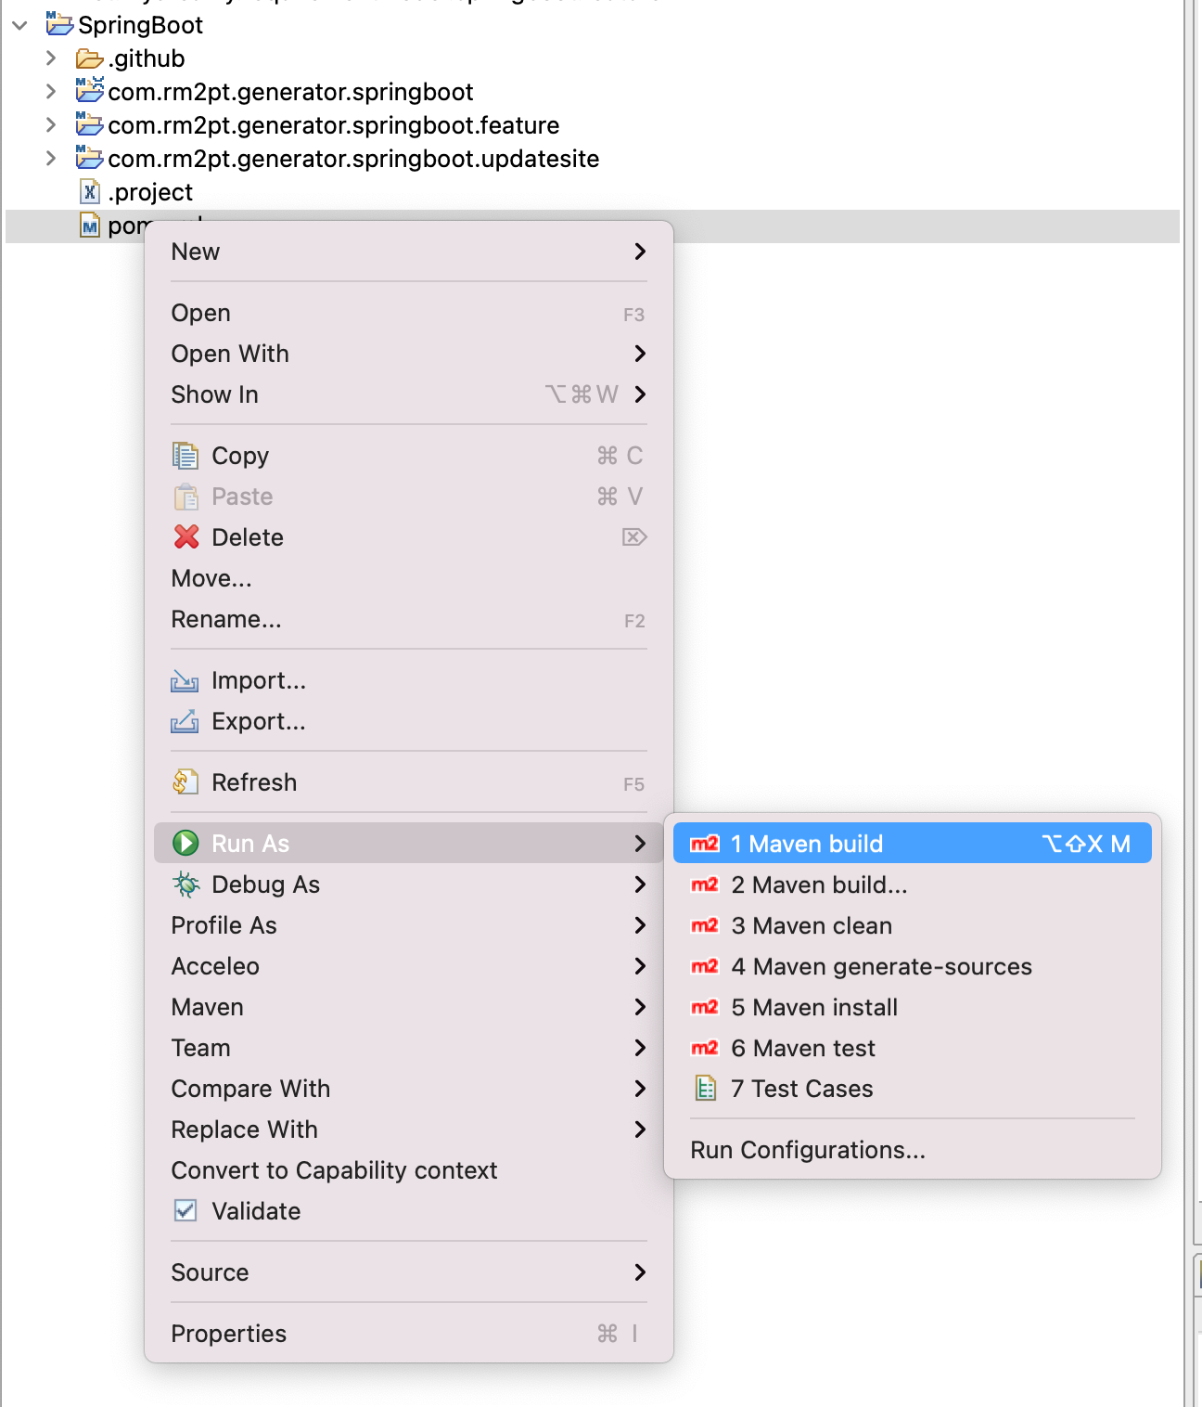Click the m2 icon beside Maven generate-sources
1202x1407 pixels.
705,966
